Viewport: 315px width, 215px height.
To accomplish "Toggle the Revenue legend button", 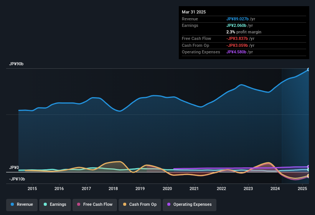I will click(22, 205).
